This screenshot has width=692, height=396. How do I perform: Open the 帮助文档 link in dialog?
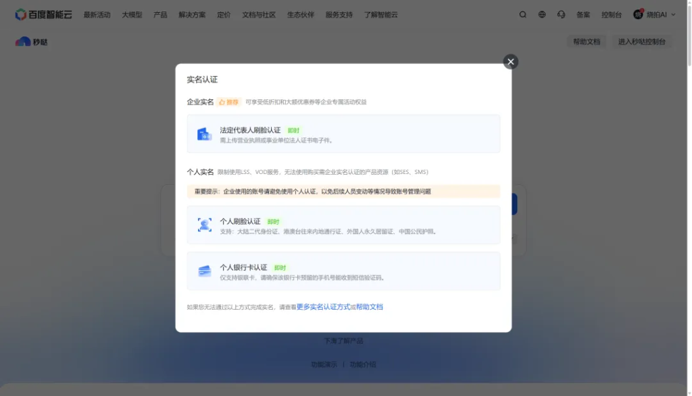(370, 307)
